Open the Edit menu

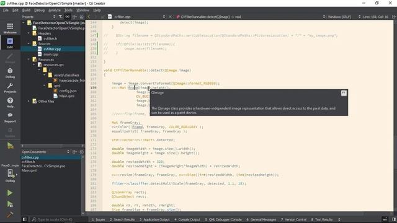[15, 10]
